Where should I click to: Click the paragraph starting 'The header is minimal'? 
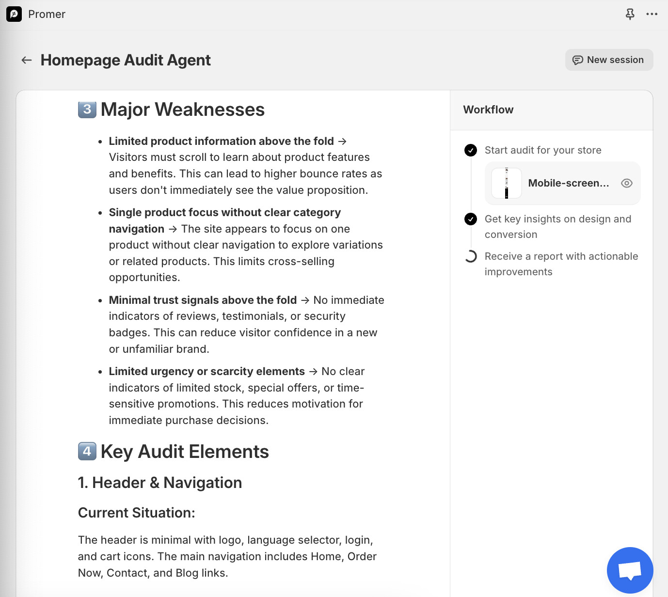point(227,556)
